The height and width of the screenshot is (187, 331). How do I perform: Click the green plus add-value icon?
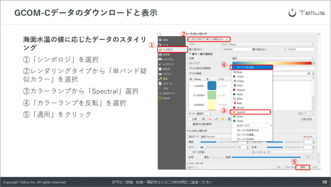(x=203, y=119)
